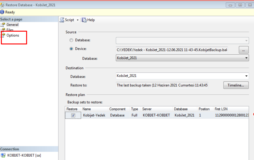The width and height of the screenshot is (254, 160).
Task: Select the General page
Action: [12, 25]
